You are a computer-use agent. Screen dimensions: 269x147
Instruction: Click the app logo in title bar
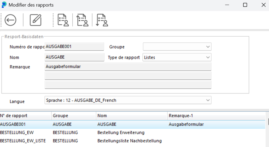tap(4, 5)
